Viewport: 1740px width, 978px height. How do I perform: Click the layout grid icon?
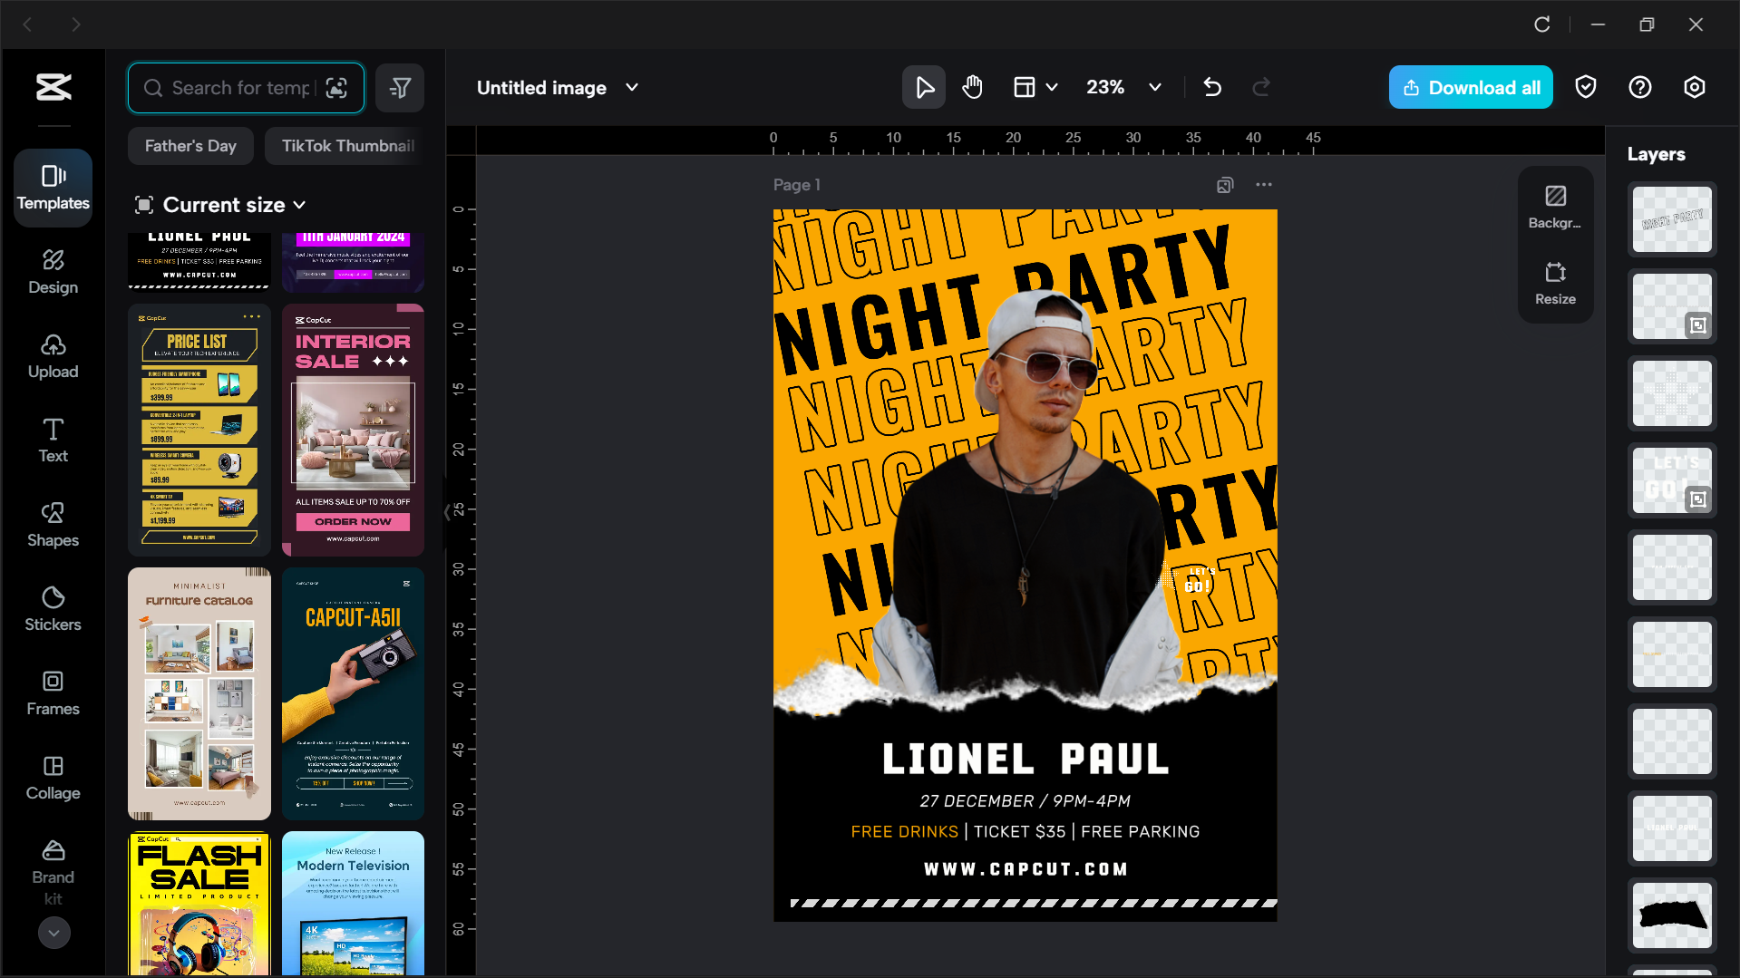[1024, 87]
